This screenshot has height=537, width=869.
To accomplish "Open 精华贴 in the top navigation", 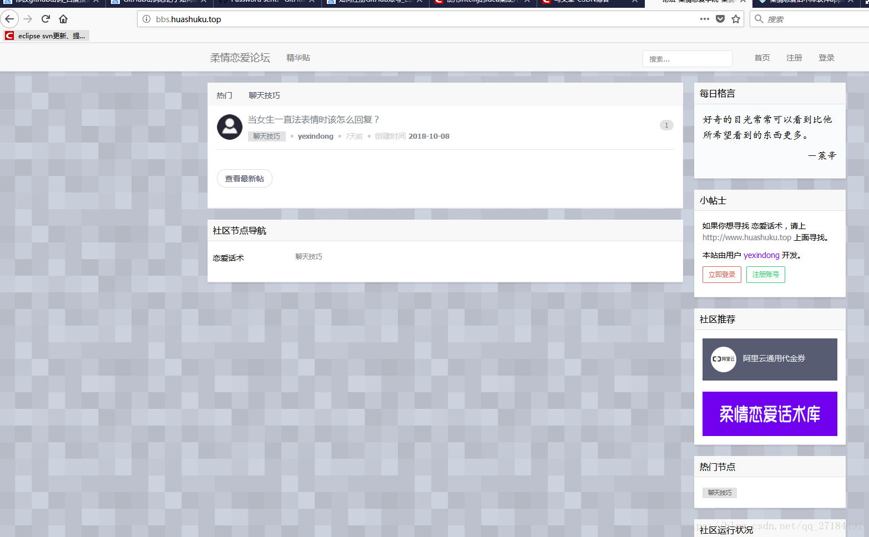I will point(298,58).
